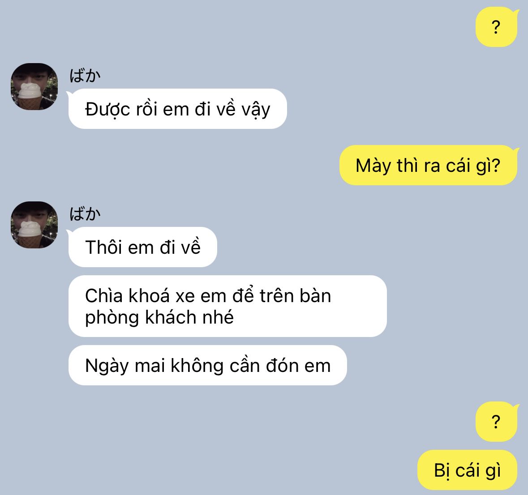Tap sender name ばか above 'Thôi em đi về'
Viewport: 528px width, 495px height.
[85, 213]
